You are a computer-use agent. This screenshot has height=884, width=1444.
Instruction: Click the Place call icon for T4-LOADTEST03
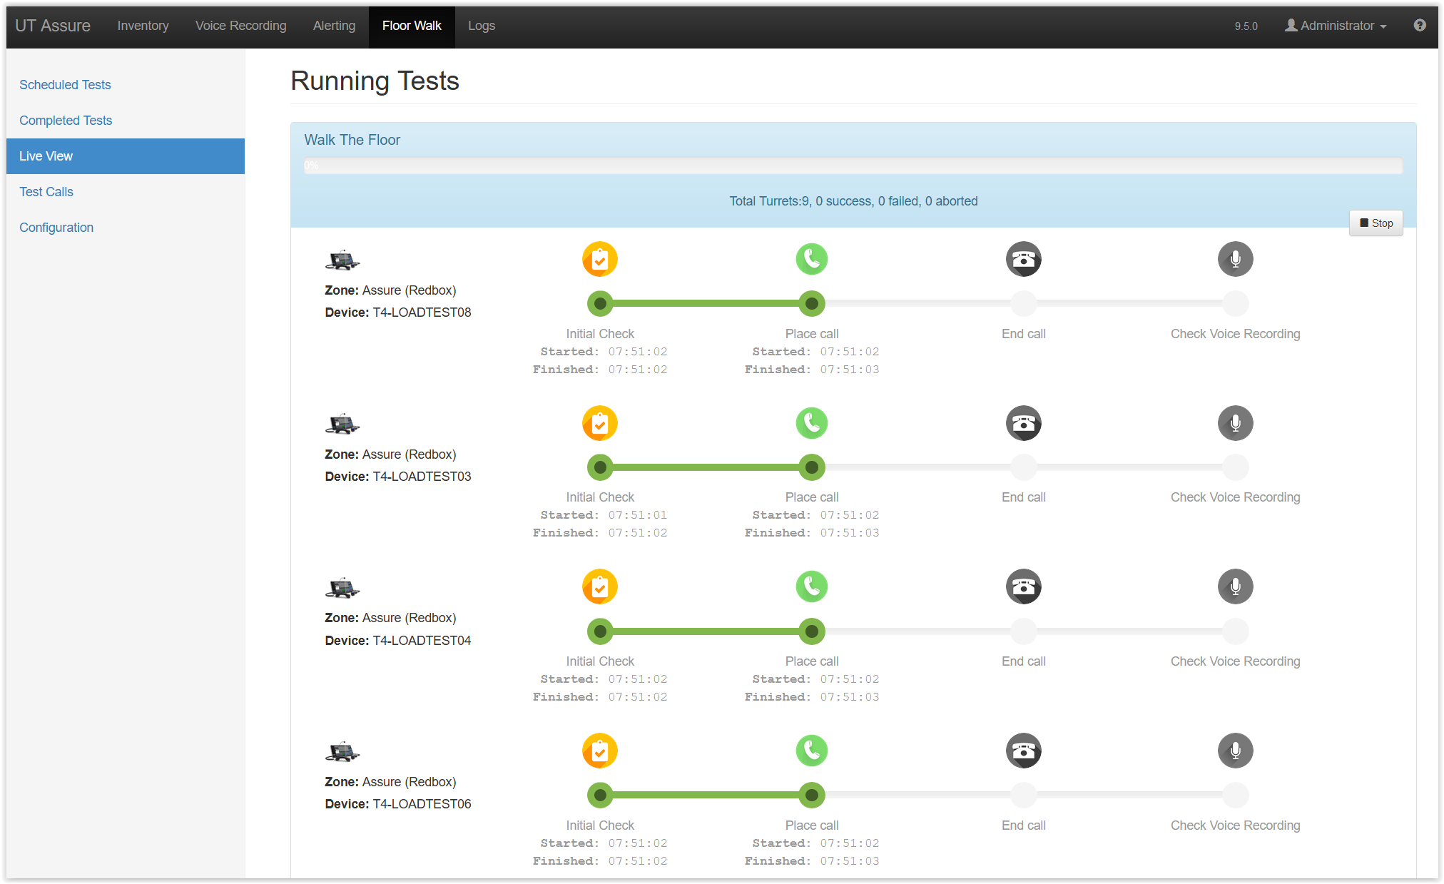pyautogui.click(x=812, y=423)
